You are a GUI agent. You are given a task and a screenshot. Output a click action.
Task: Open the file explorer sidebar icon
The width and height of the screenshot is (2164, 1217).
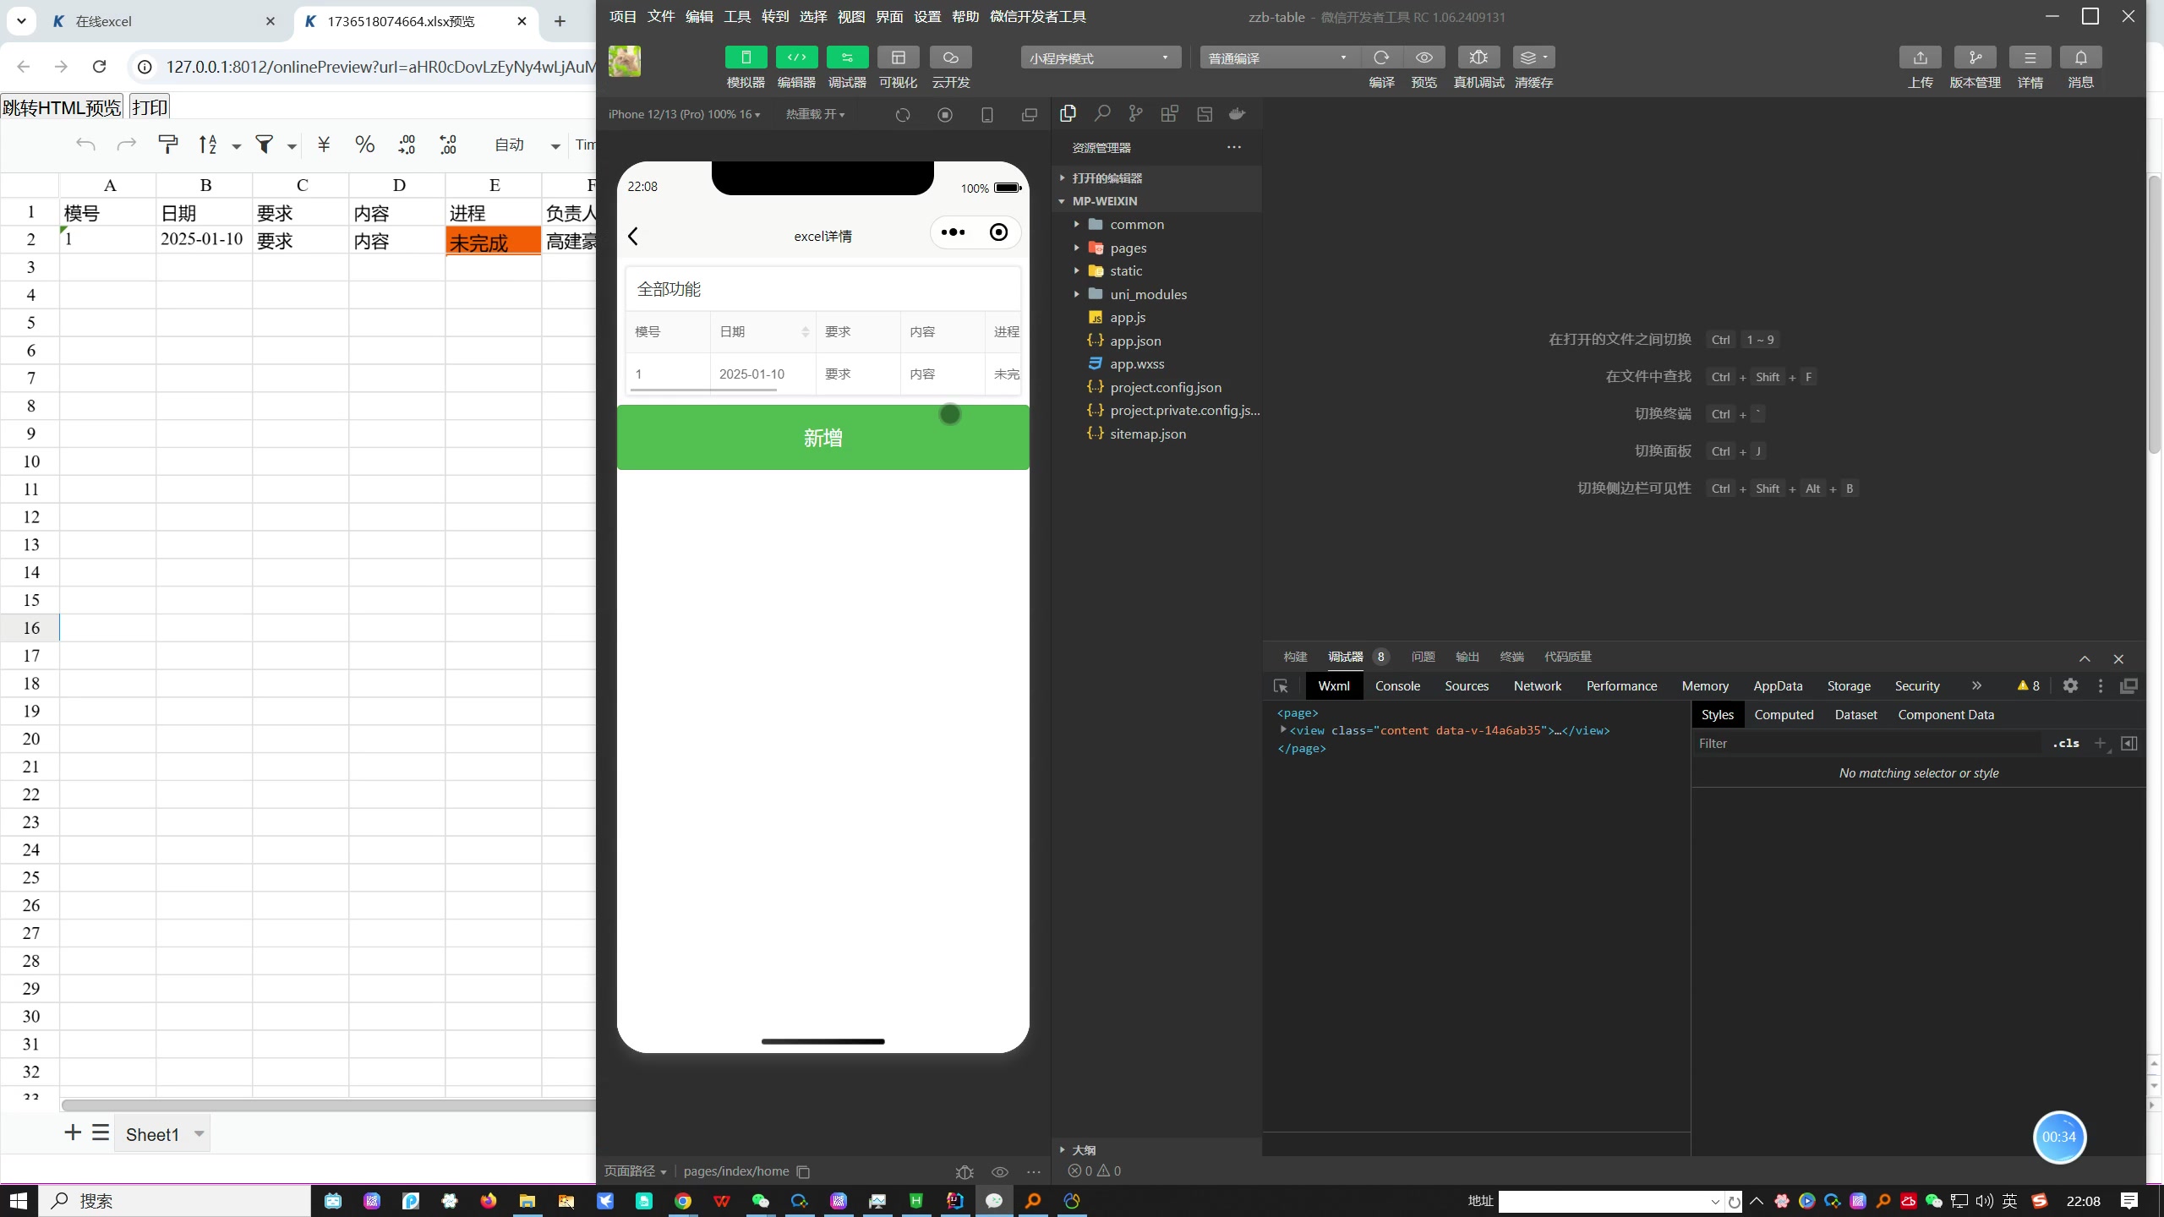(1068, 113)
